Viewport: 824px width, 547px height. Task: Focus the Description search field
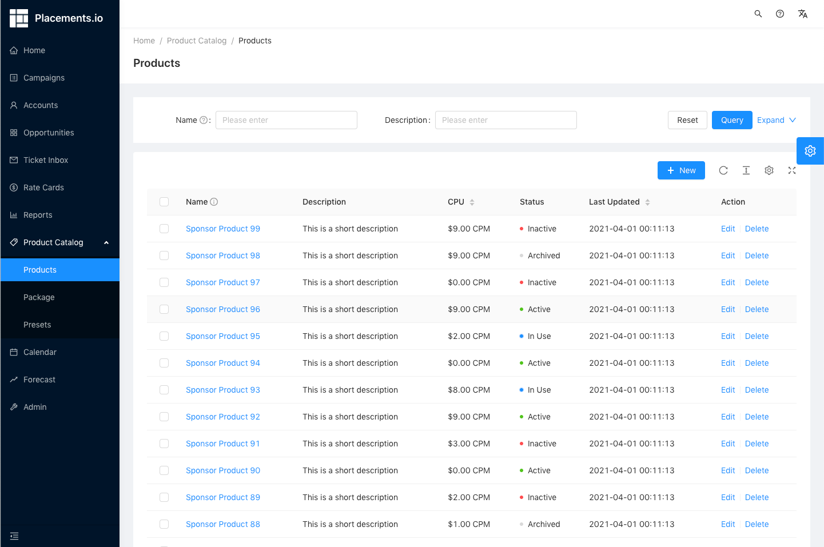tap(505, 120)
